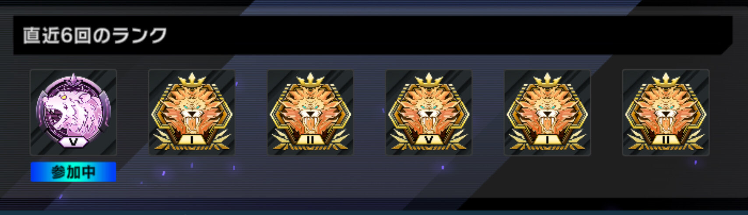Select the gold lion rank V emblem
This screenshot has height=215, width=748.
429,113
